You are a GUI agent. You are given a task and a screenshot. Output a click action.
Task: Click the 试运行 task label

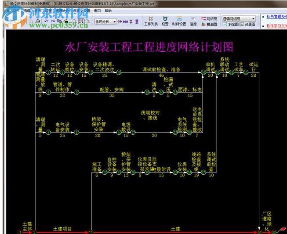coord(254,67)
